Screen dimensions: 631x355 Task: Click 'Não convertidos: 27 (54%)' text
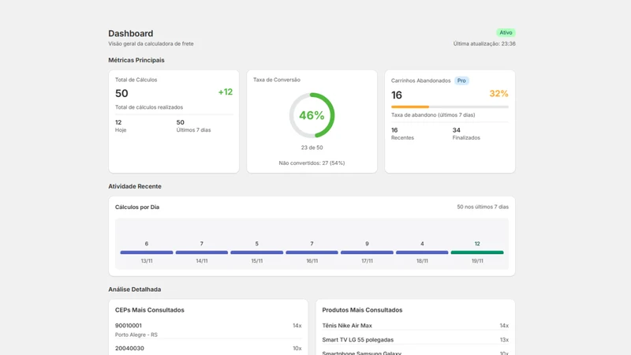pyautogui.click(x=312, y=163)
